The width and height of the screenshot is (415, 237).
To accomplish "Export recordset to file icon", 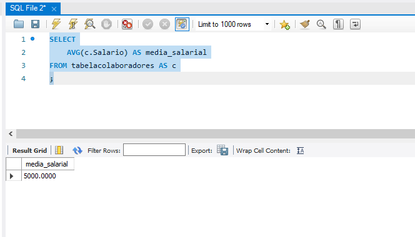I will point(222,150).
